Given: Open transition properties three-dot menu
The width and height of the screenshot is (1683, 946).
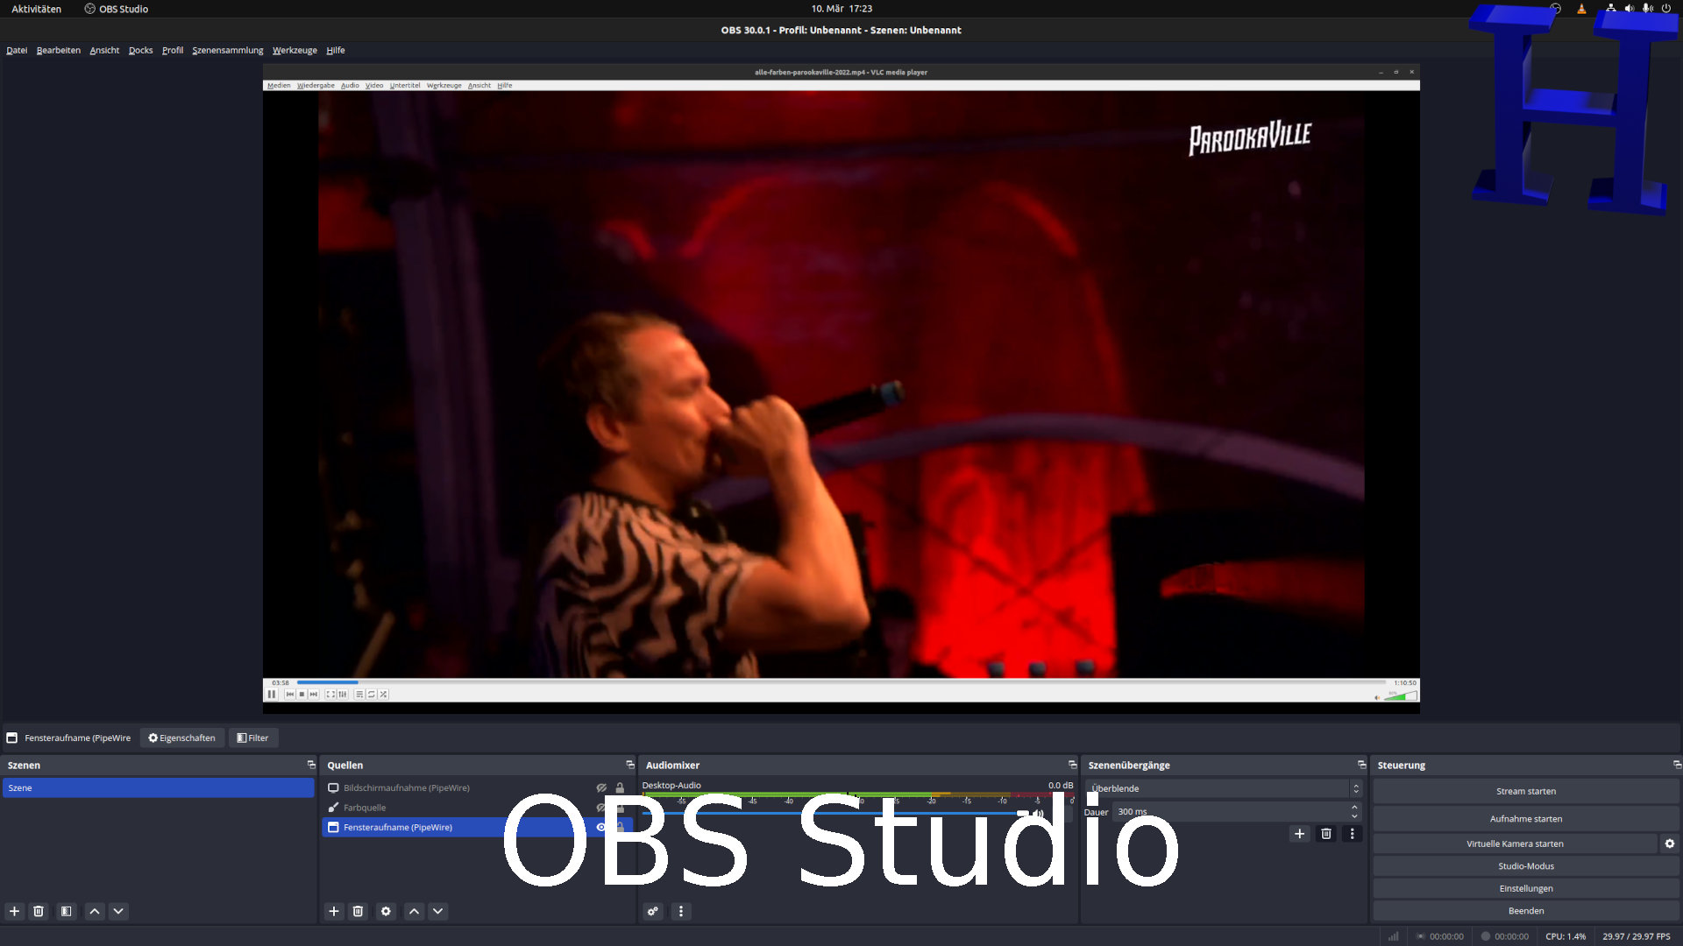Looking at the screenshot, I should (1353, 834).
